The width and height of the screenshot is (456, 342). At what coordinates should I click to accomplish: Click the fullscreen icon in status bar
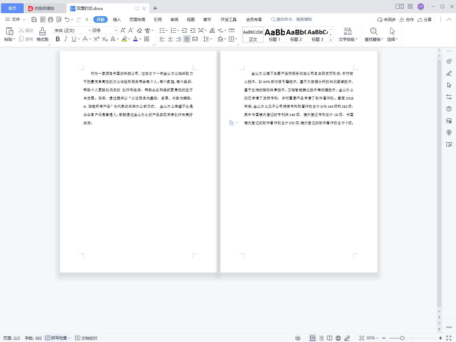[x=449, y=338]
